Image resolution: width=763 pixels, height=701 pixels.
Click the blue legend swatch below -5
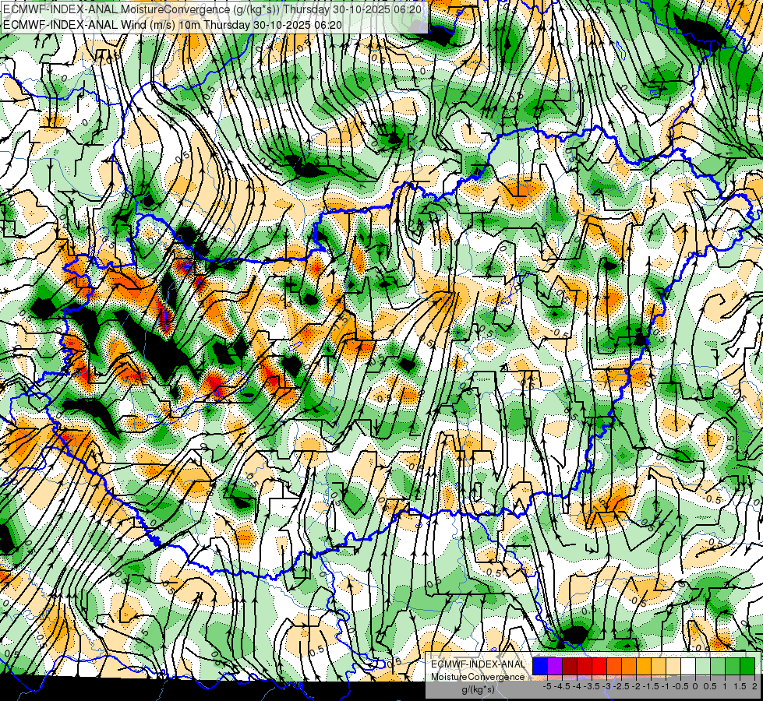(x=540, y=666)
